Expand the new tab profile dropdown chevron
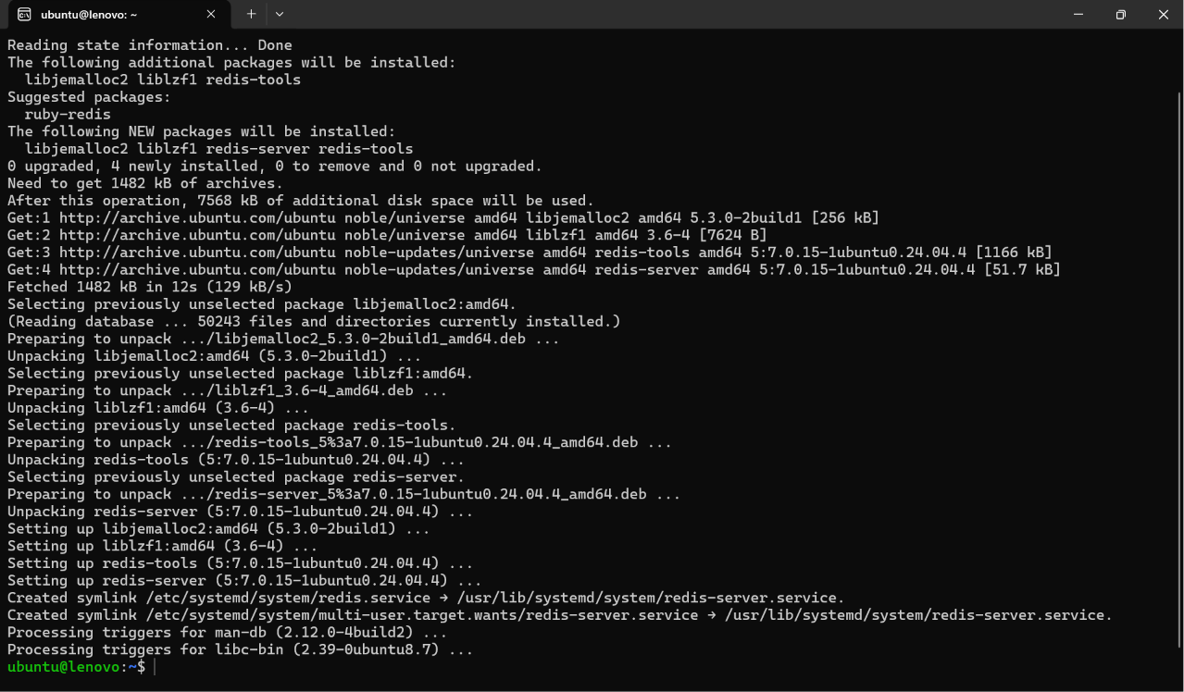Image resolution: width=1184 pixels, height=692 pixels. coord(280,15)
